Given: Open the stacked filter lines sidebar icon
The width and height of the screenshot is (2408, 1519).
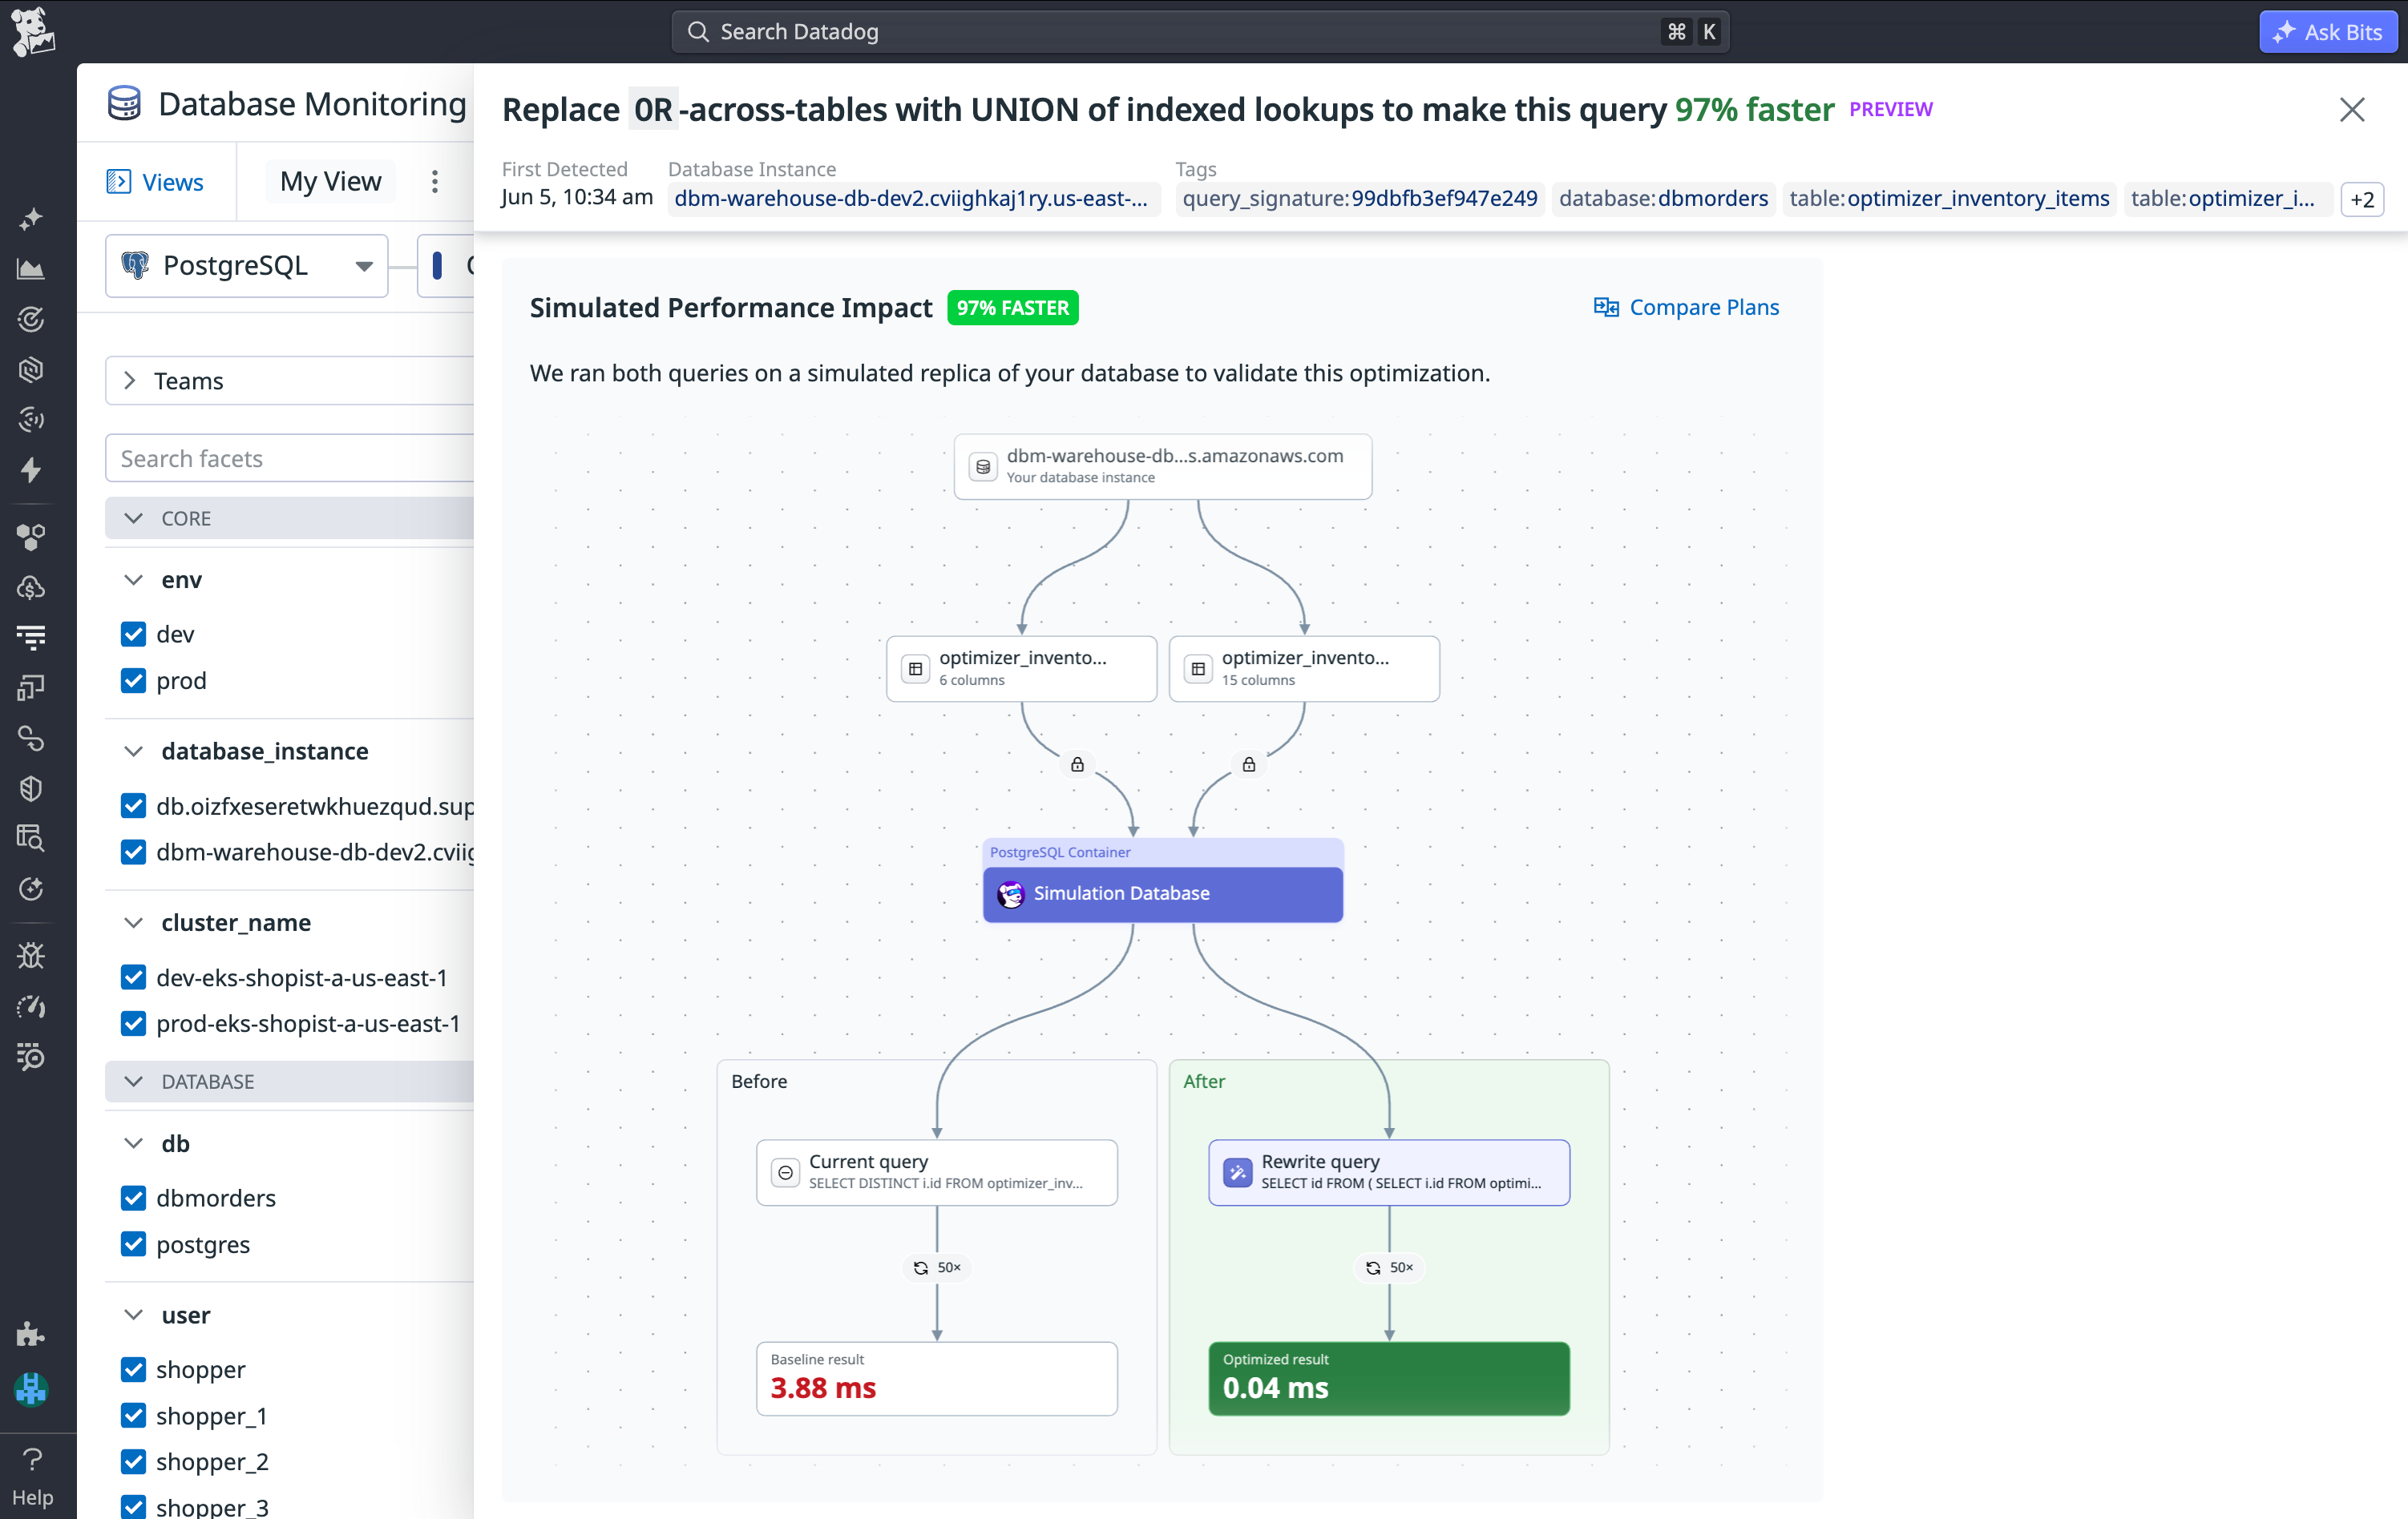Looking at the screenshot, I should tap(31, 637).
